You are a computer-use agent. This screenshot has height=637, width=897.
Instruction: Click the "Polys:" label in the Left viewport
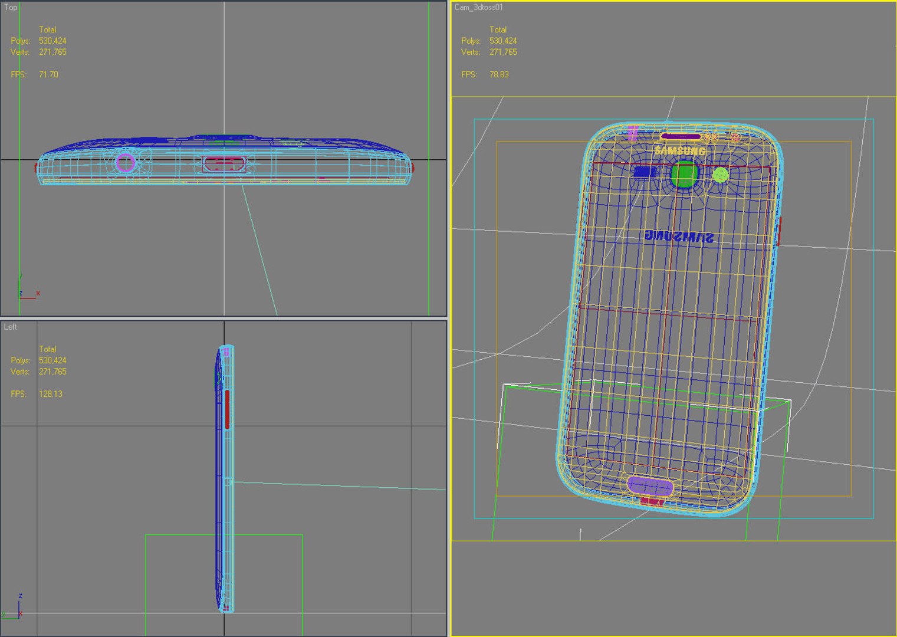coord(21,360)
